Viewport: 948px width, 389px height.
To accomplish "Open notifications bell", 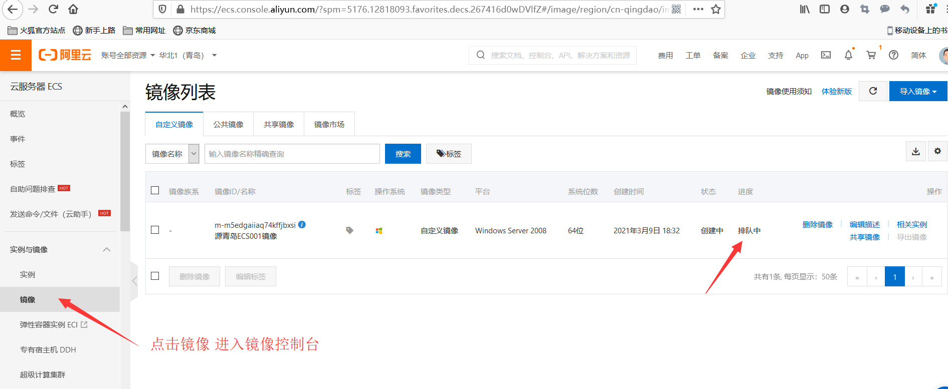I will (848, 55).
